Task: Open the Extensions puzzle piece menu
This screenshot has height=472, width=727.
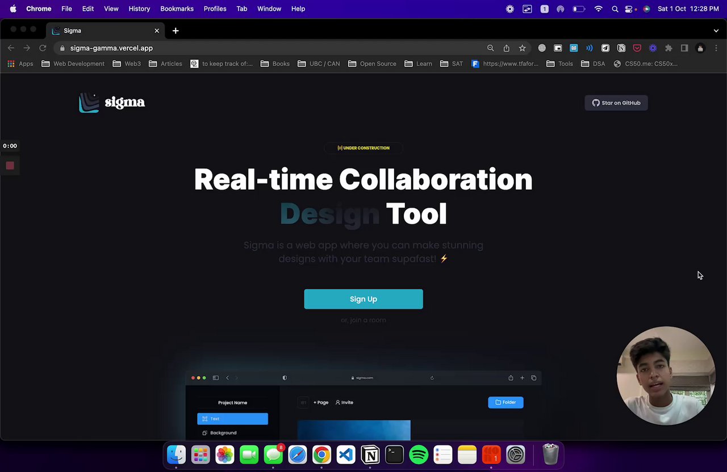Action: click(668, 48)
